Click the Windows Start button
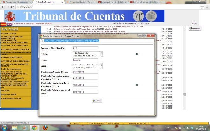 coord(5,128)
